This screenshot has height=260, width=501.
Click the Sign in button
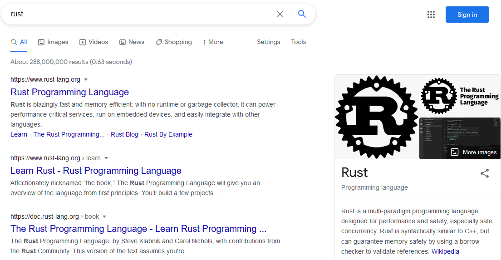[467, 15]
